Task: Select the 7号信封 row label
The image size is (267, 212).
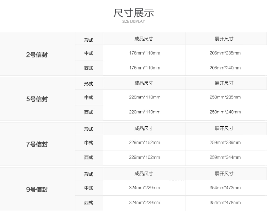Action: (37, 144)
